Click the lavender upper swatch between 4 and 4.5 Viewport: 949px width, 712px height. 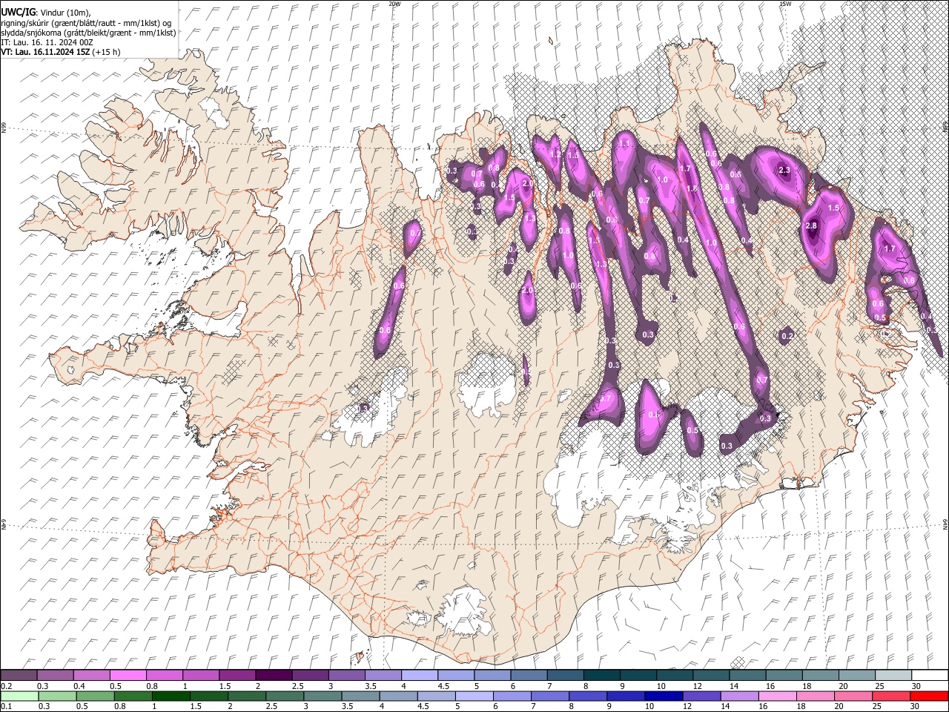pos(419,676)
